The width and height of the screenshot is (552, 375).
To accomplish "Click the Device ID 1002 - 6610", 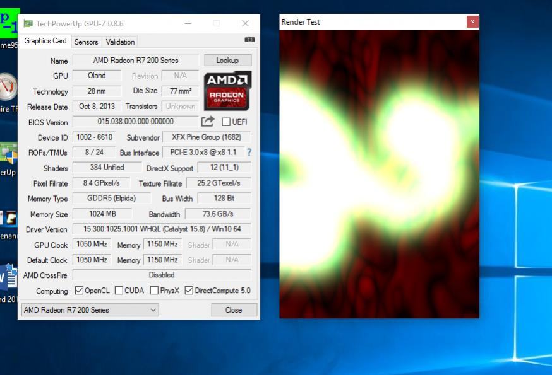I will coord(94,137).
